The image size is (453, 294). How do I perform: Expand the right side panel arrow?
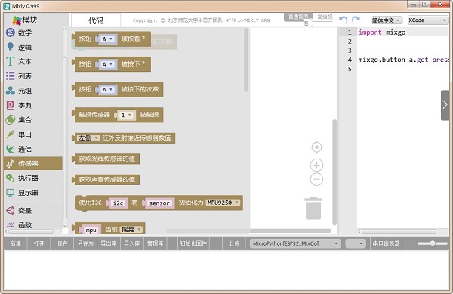(x=445, y=105)
